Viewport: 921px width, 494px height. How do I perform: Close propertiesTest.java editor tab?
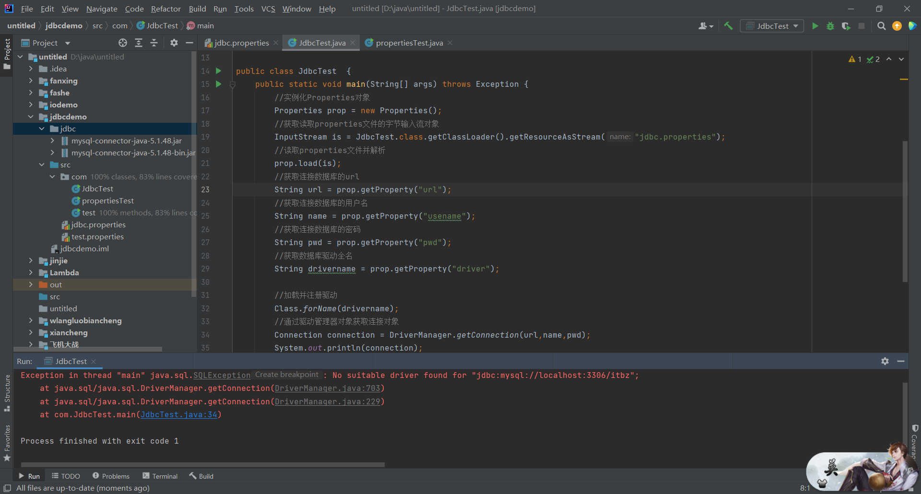pos(450,43)
